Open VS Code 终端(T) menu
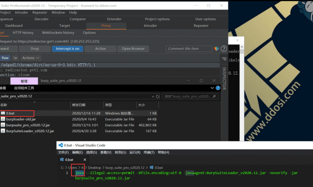 pyautogui.click(x=149, y=153)
